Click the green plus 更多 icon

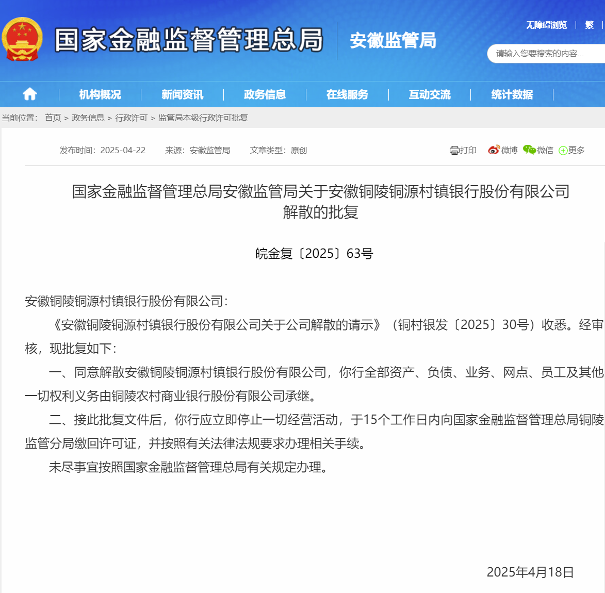(x=563, y=151)
